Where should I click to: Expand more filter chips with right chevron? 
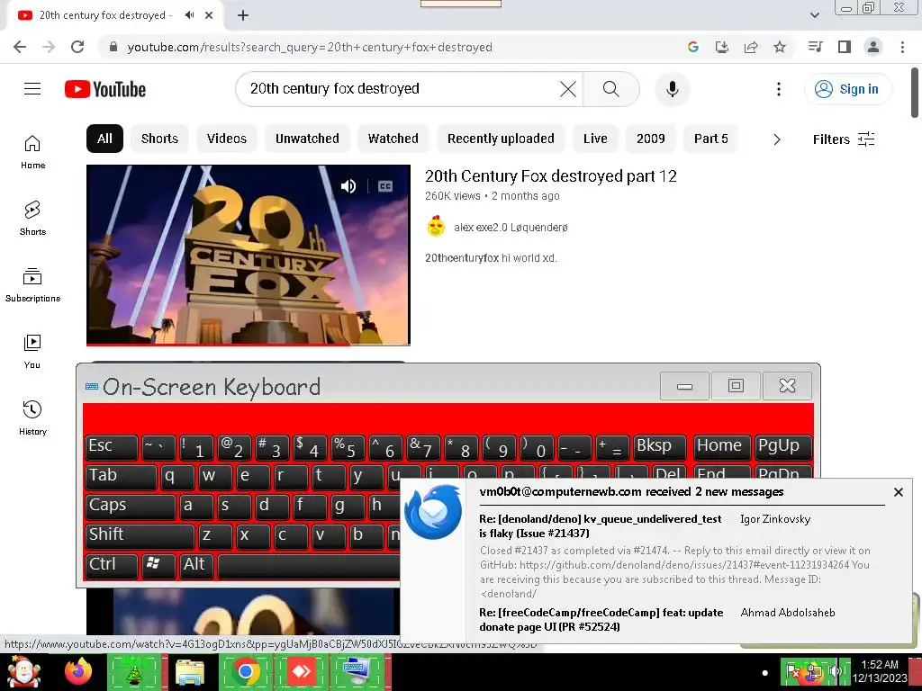(x=777, y=139)
